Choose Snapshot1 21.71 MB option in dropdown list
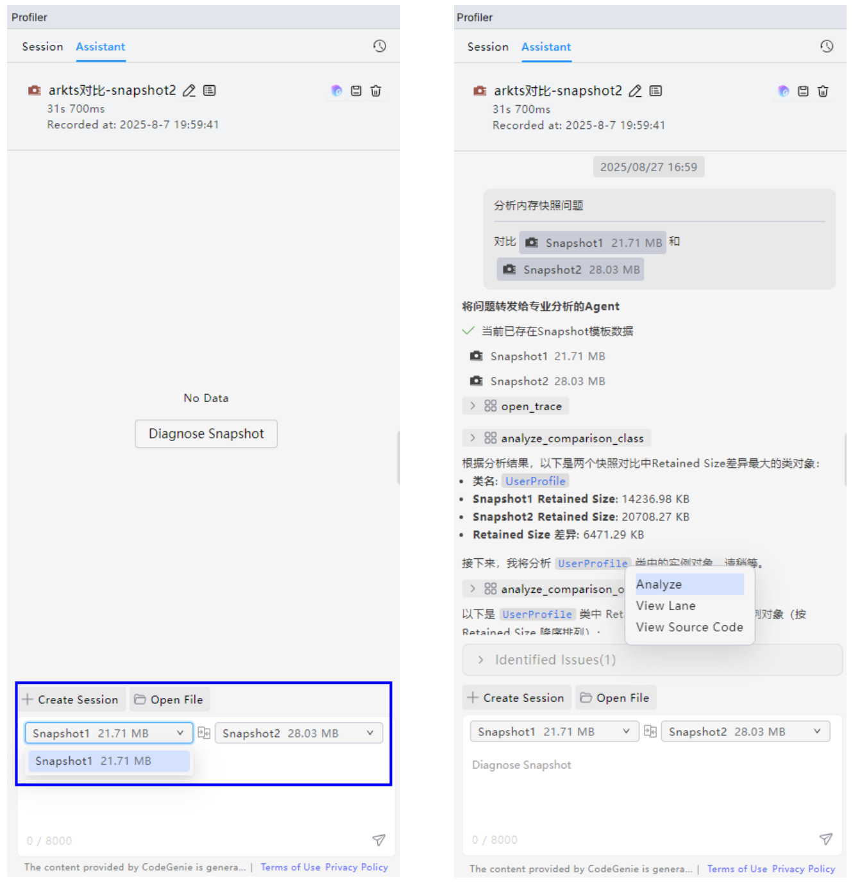853x882 pixels. click(109, 761)
